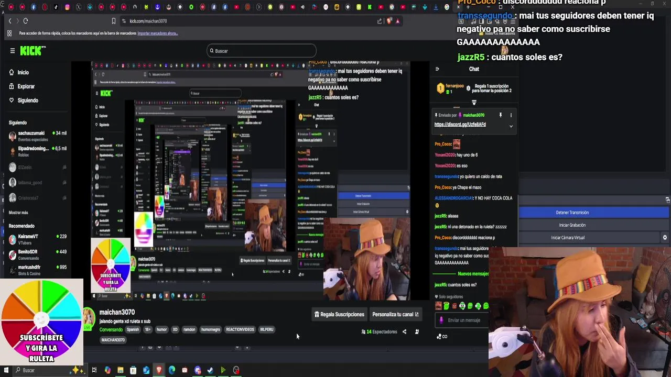Open recommended channel KeirameVT
This screenshot has height=377, width=671.
pos(38,239)
